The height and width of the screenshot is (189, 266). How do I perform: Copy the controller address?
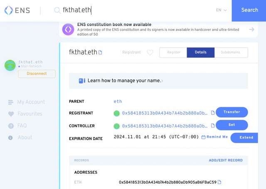(213, 126)
